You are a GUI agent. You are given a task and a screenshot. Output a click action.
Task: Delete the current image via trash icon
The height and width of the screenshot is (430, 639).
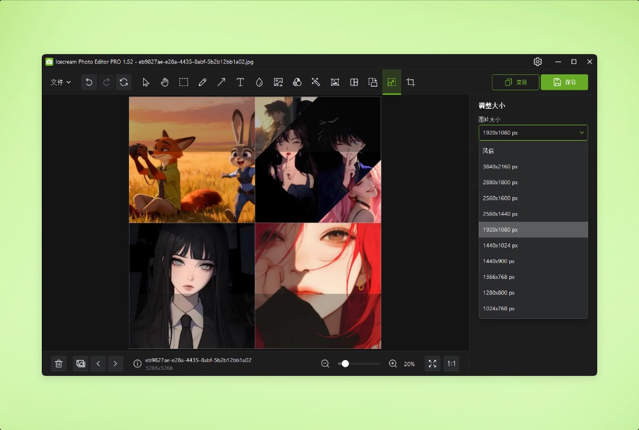click(x=58, y=364)
